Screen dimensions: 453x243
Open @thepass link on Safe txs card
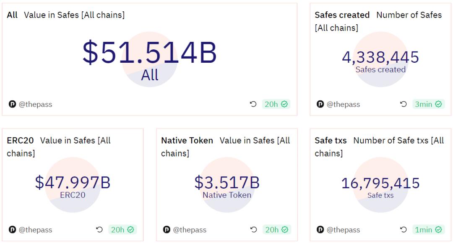[x=343, y=230]
